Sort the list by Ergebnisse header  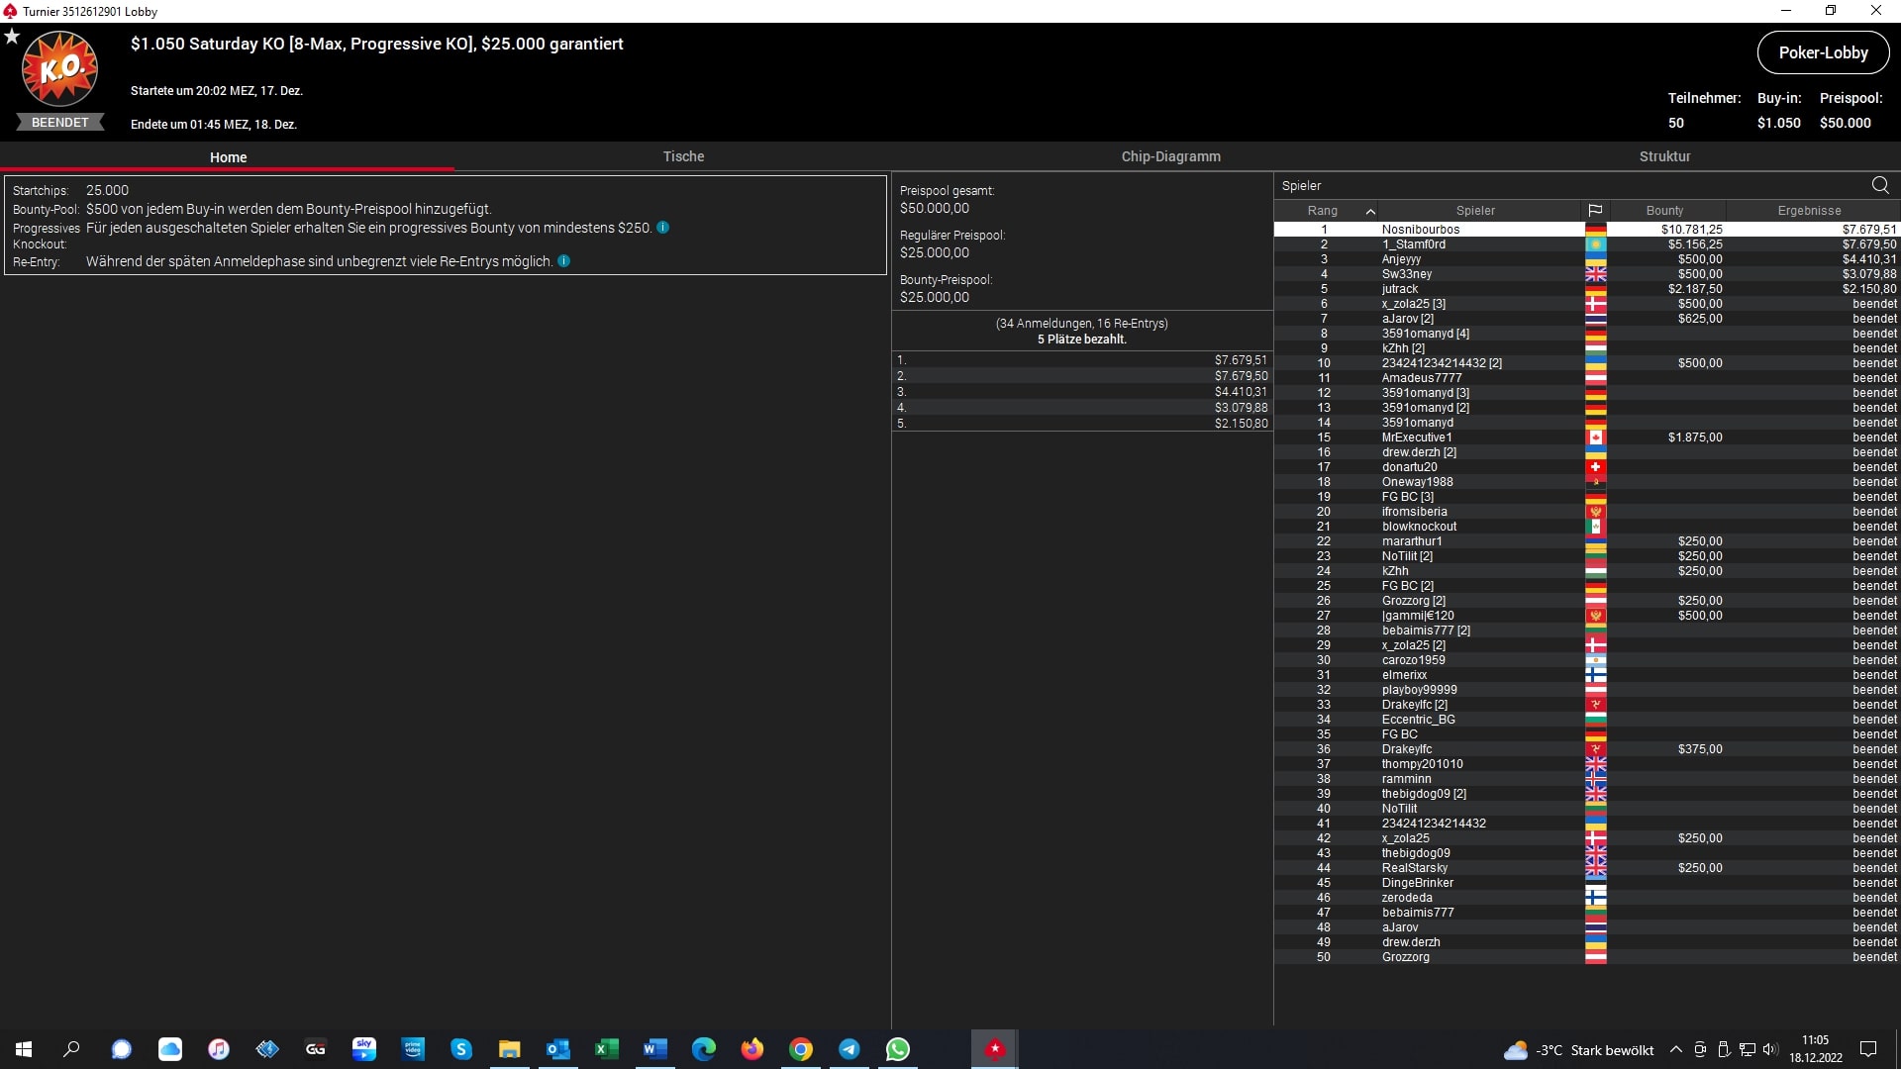(x=1808, y=211)
